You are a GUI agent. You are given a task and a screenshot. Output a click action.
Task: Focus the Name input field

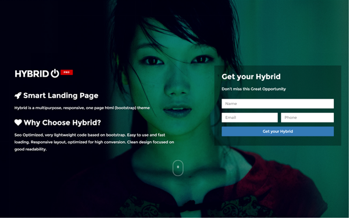coord(277,104)
